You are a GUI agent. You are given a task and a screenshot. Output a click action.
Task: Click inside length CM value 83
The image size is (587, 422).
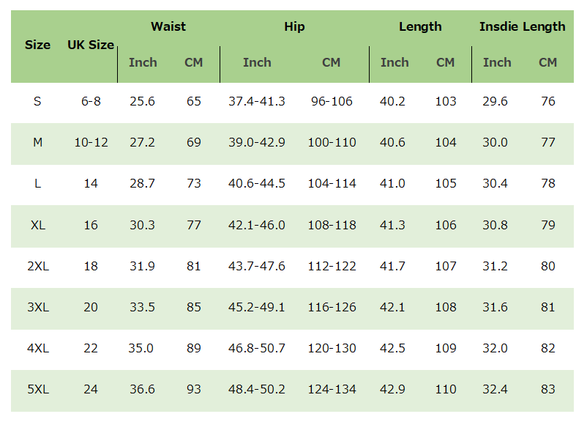coord(548,390)
